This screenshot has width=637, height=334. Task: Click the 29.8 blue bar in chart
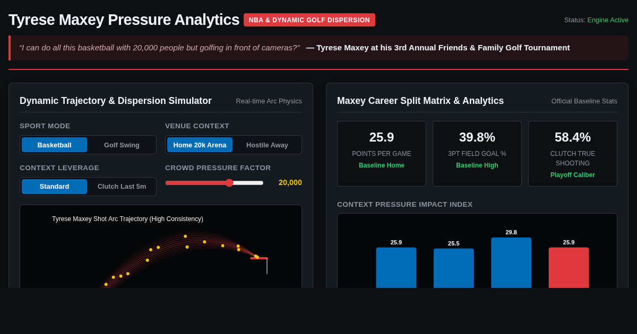(x=511, y=263)
